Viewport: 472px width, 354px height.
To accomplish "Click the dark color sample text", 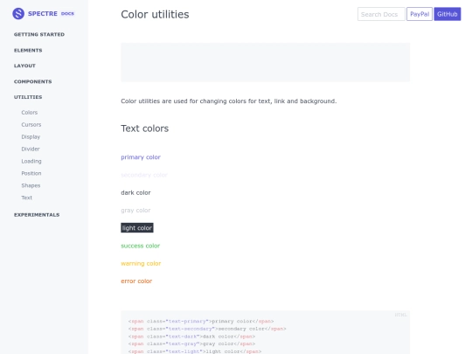I will tap(135, 192).
